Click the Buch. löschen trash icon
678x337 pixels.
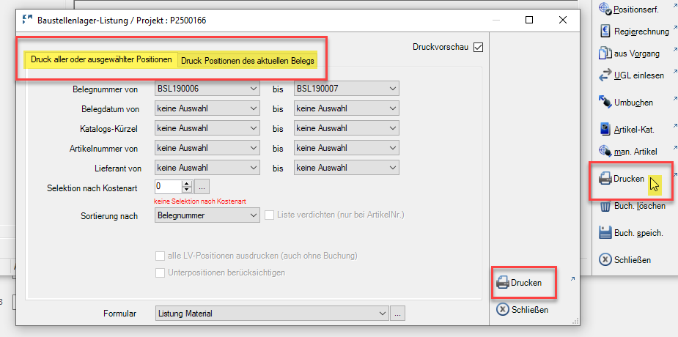pos(605,206)
